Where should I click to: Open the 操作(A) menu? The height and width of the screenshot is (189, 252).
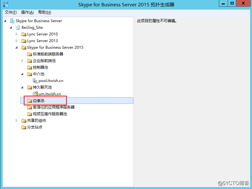pyautogui.click(x=27, y=12)
